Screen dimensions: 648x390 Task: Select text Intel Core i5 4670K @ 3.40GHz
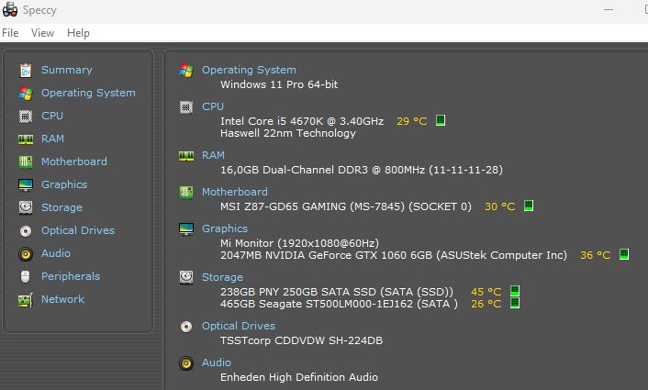coord(302,121)
